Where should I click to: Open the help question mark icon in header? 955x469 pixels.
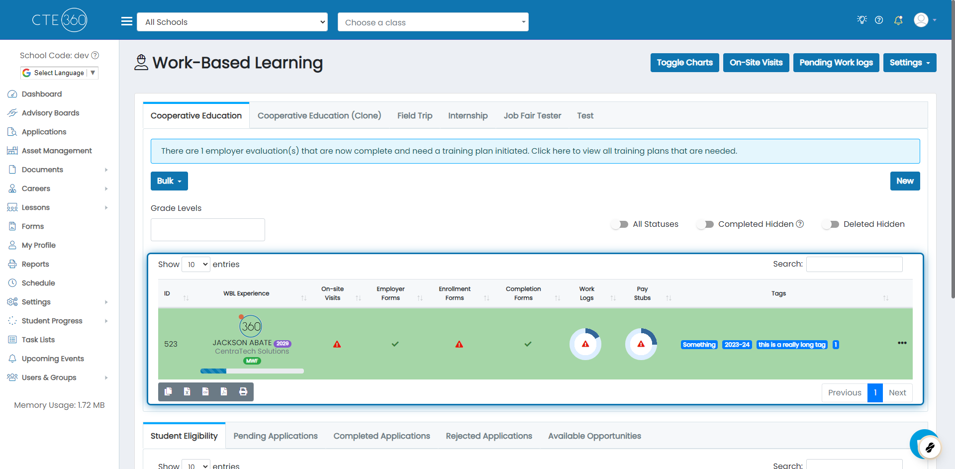pyautogui.click(x=879, y=20)
